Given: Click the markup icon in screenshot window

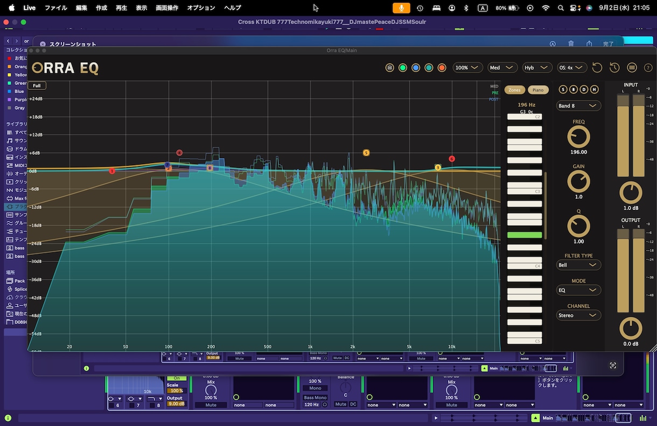Looking at the screenshot, I should point(553,44).
